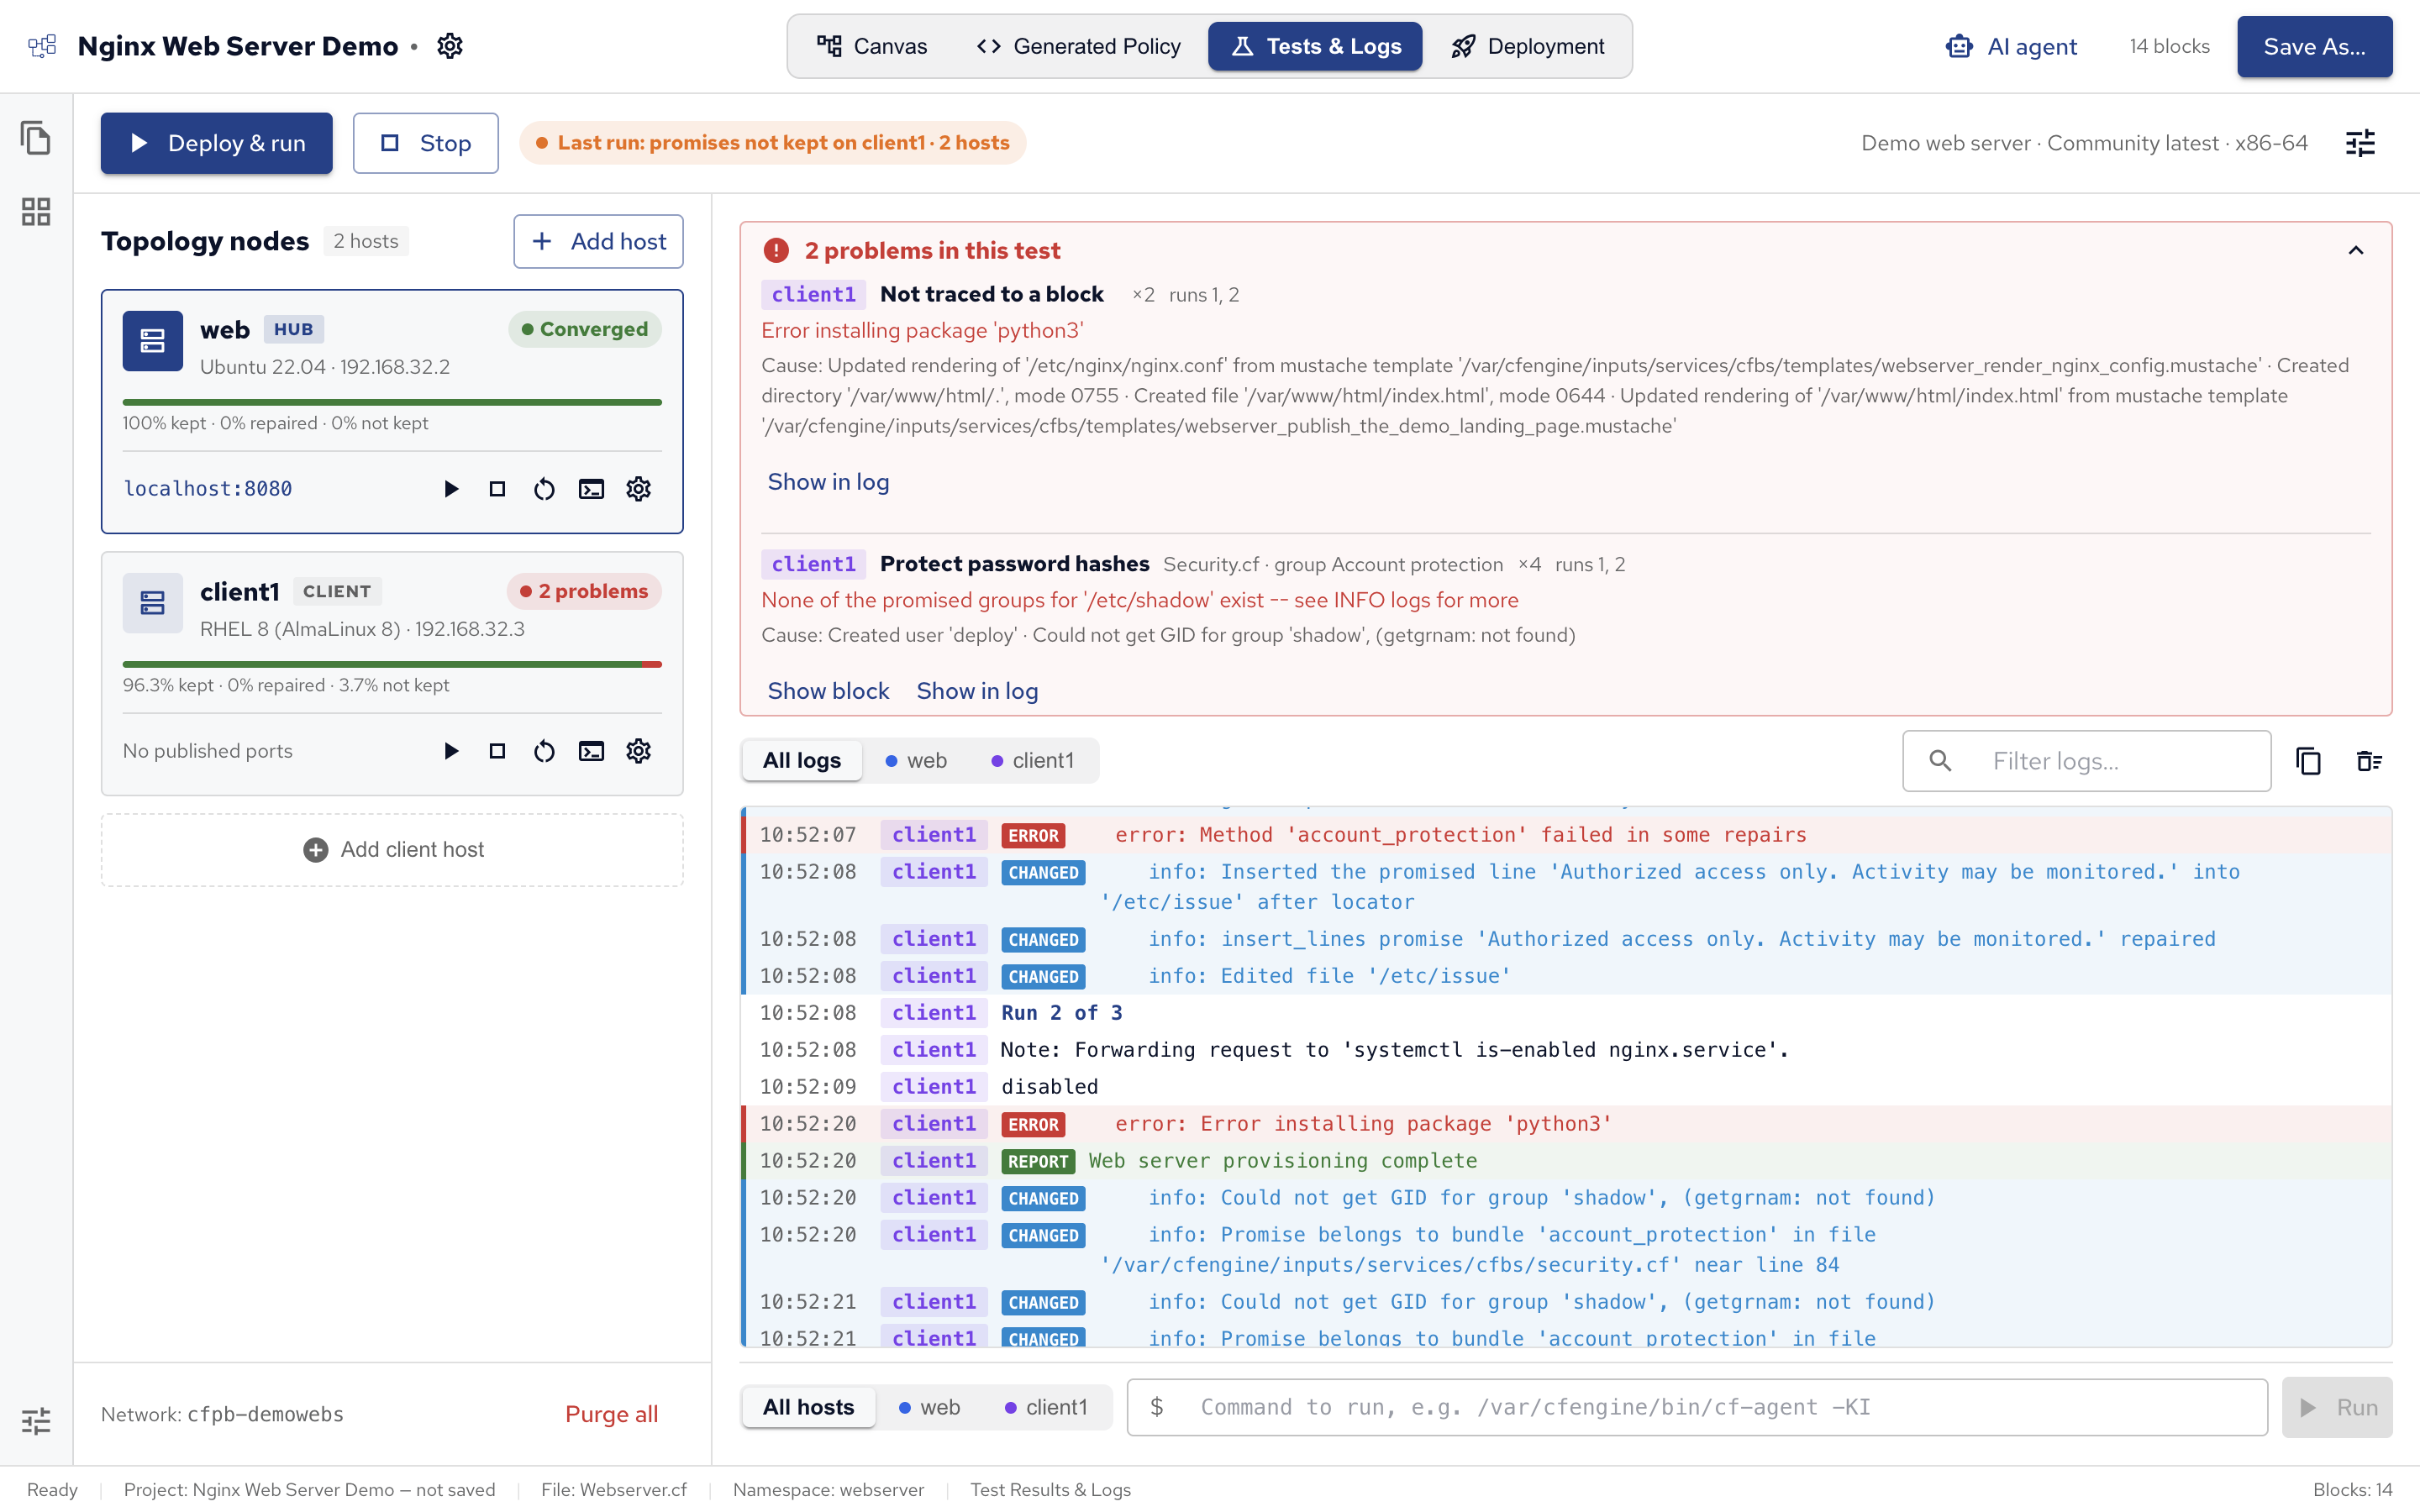Click the Stop button in the toolbar
This screenshot has height=1512, width=2420.
(x=425, y=143)
